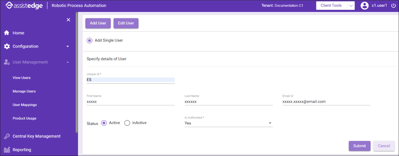Click the Submit button
The image size is (399, 156).
[360, 146]
